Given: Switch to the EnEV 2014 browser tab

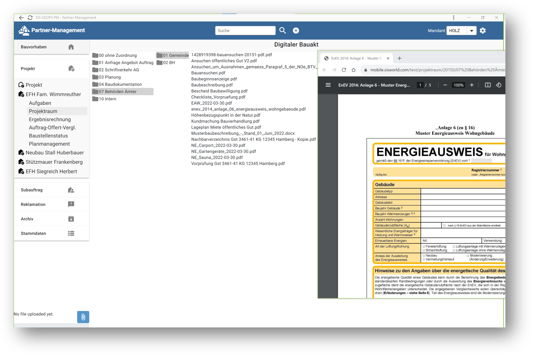Looking at the screenshot, I should [356, 58].
